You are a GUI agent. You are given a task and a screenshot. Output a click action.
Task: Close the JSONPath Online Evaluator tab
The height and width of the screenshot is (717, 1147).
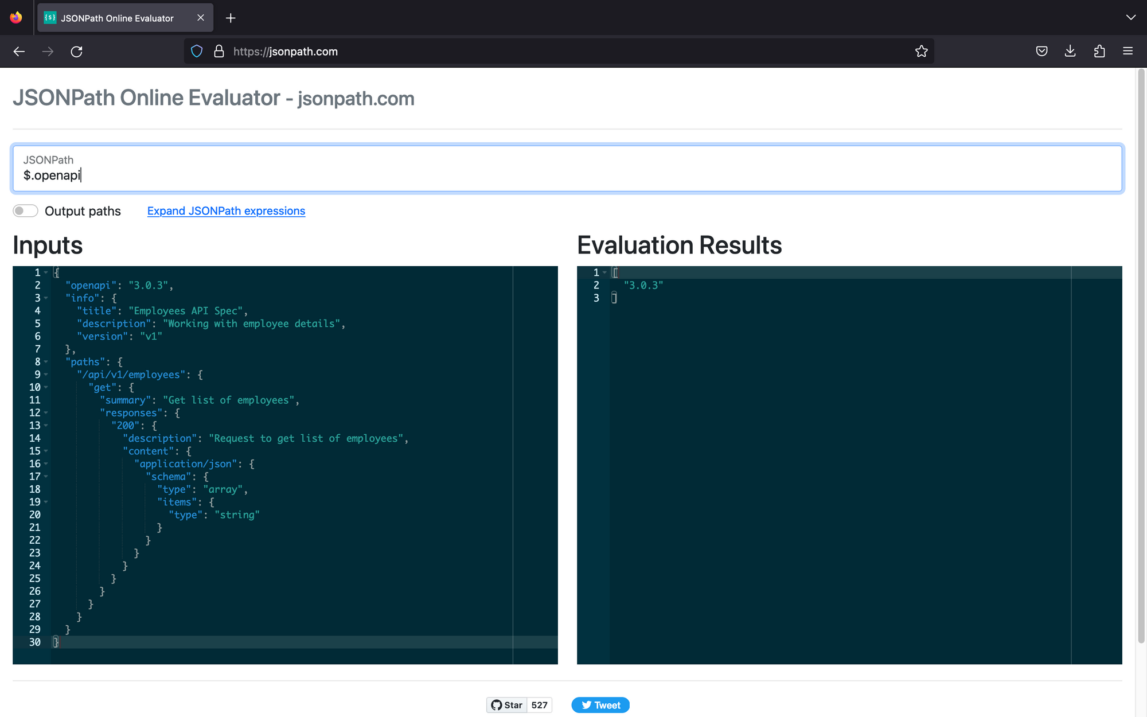(x=201, y=18)
